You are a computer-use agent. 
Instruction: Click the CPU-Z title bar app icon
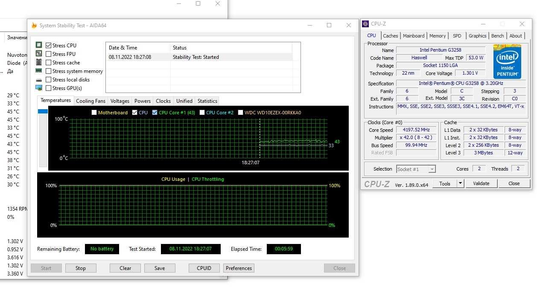click(366, 24)
